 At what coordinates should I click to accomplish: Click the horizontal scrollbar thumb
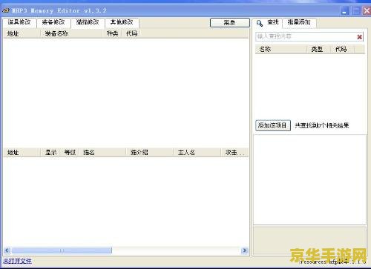62,250
